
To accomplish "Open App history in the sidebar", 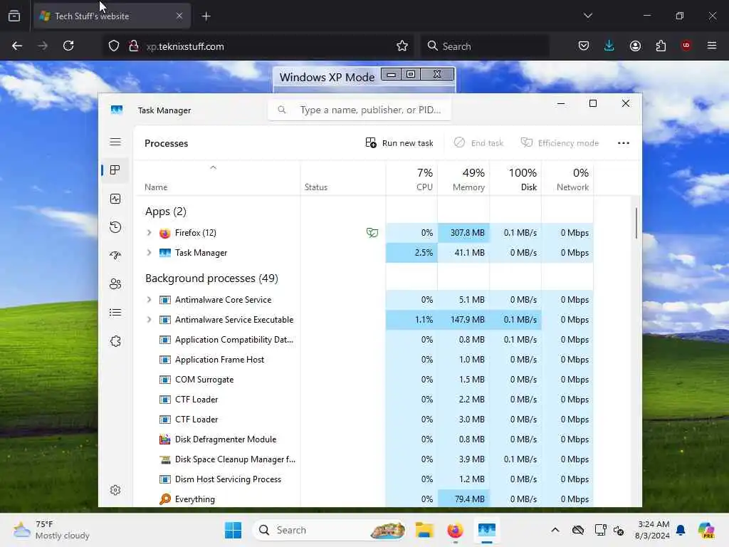I will 115,227.
